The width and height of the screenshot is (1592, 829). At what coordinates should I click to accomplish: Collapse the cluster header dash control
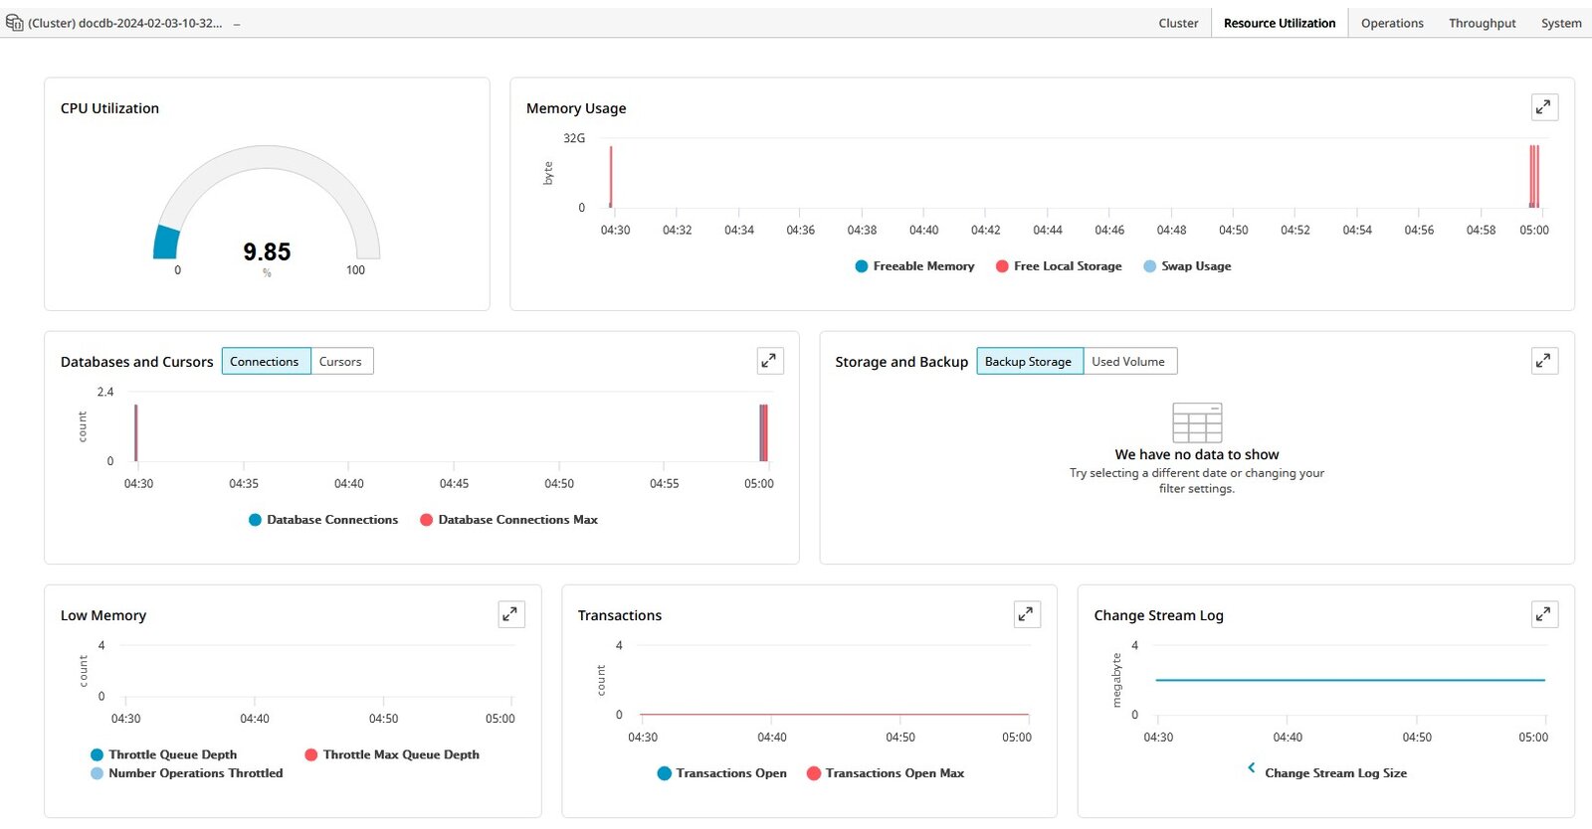tap(237, 23)
